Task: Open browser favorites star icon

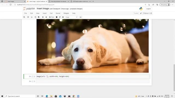Action: 153,5
